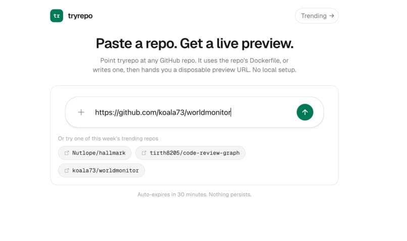This screenshot has height=241, width=407.
Task: Click the tryrepo brand name text
Action: [80, 16]
